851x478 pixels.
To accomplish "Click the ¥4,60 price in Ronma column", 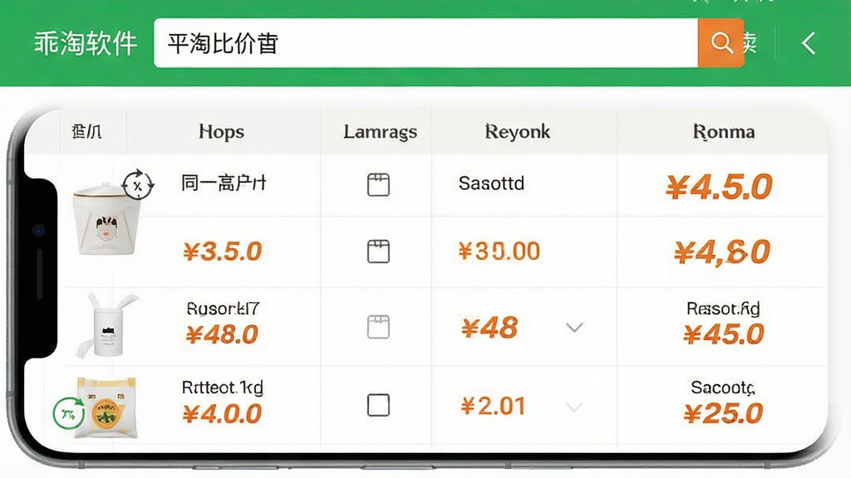I will pyautogui.click(x=722, y=252).
